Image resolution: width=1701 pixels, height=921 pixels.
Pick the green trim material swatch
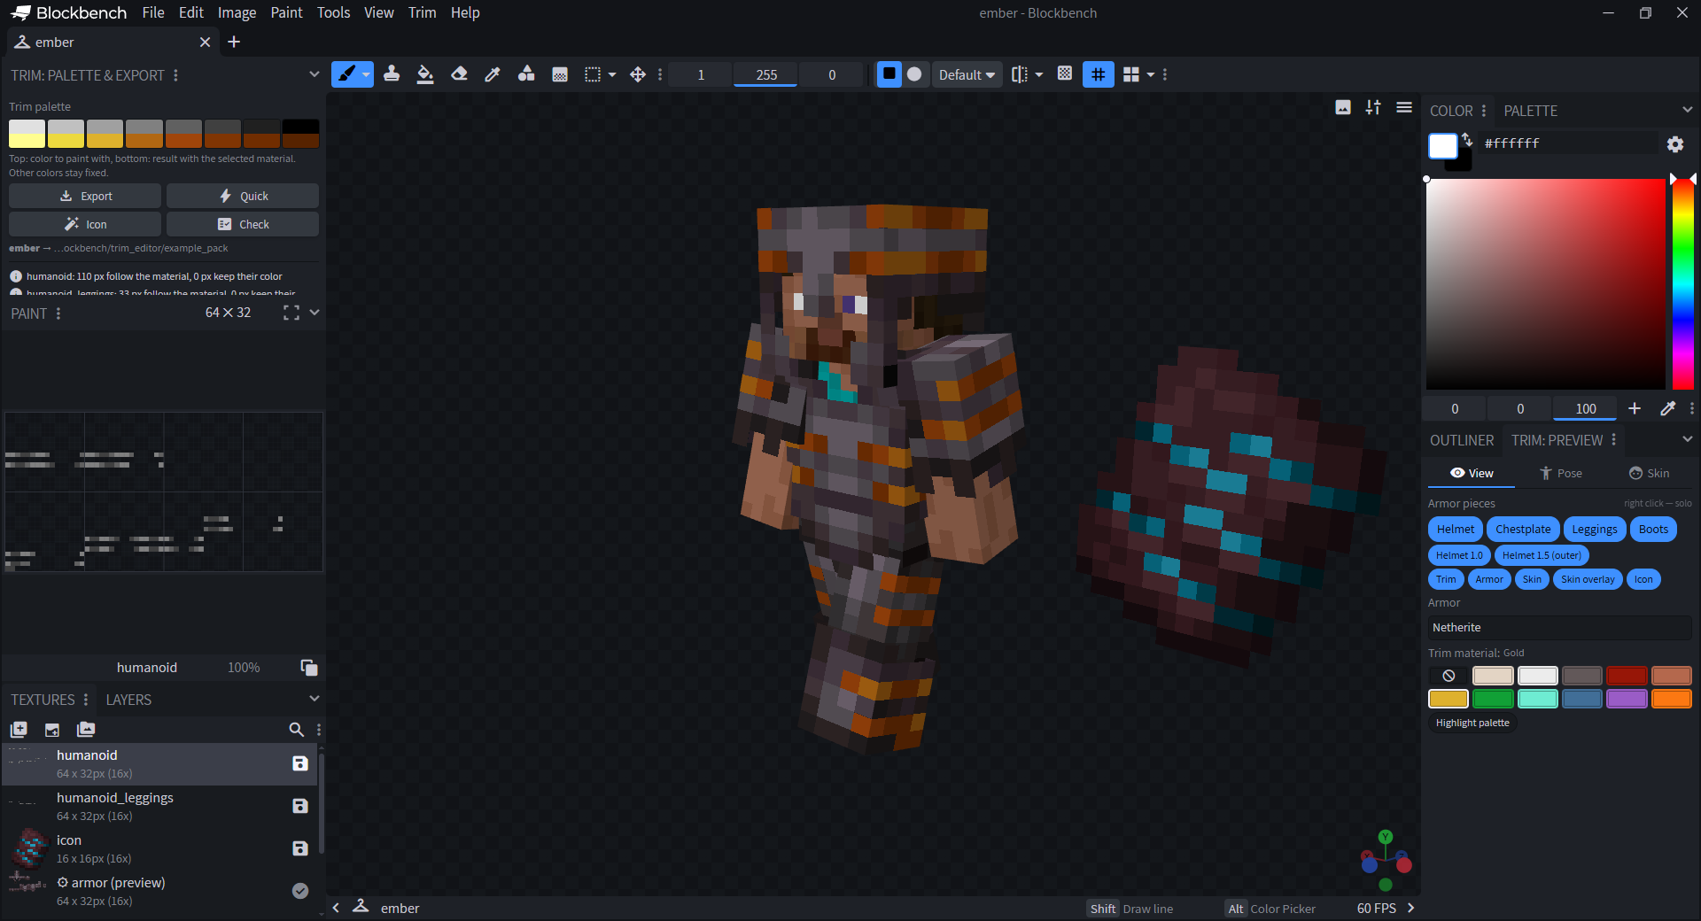tap(1493, 699)
